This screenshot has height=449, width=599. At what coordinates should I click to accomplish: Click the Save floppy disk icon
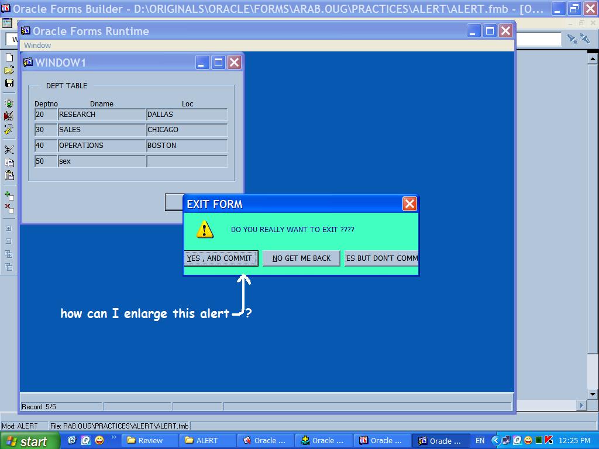pyautogui.click(x=9, y=83)
